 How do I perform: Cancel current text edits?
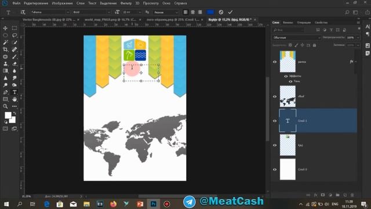tap(221, 12)
